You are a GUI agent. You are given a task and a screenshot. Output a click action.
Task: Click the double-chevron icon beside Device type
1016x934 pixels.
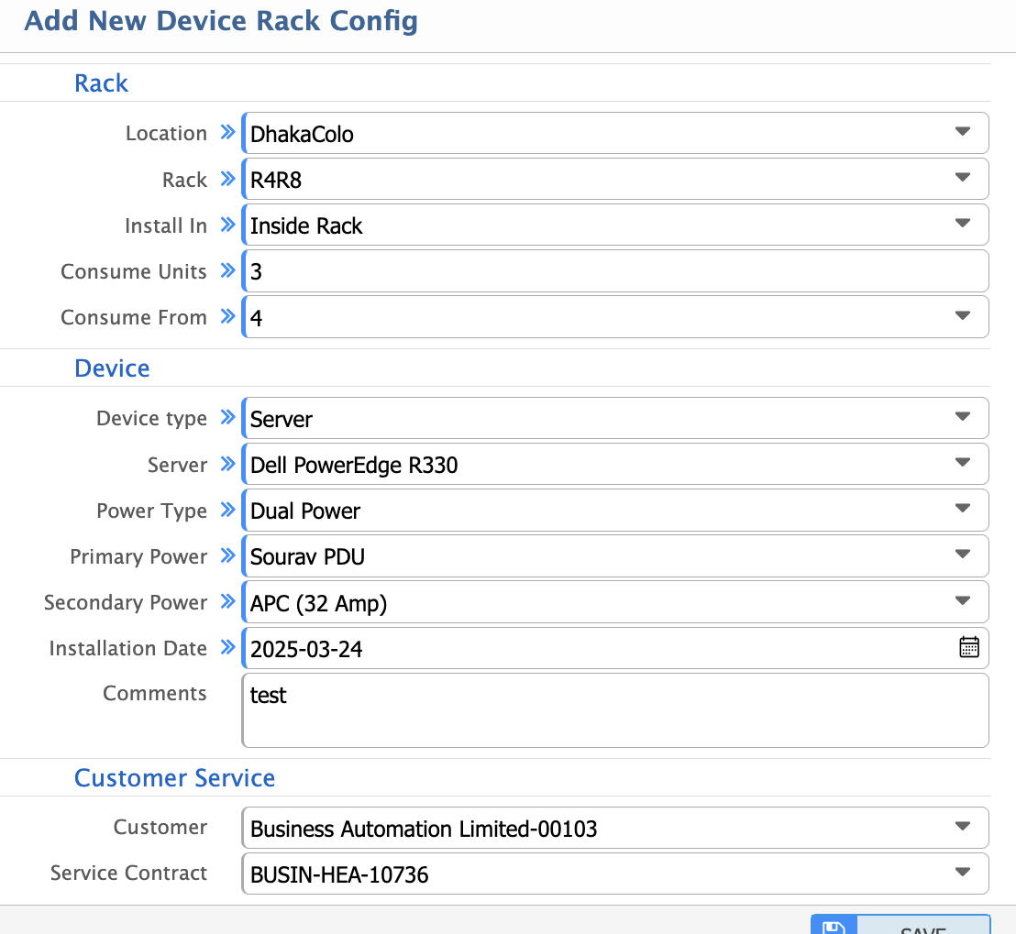point(226,418)
